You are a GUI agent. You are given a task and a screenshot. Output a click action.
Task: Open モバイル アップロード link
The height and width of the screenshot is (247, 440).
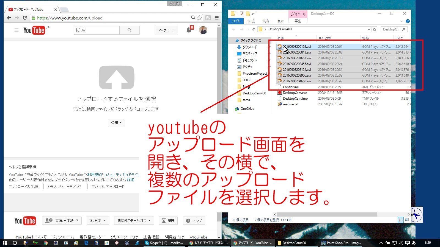click(108, 187)
